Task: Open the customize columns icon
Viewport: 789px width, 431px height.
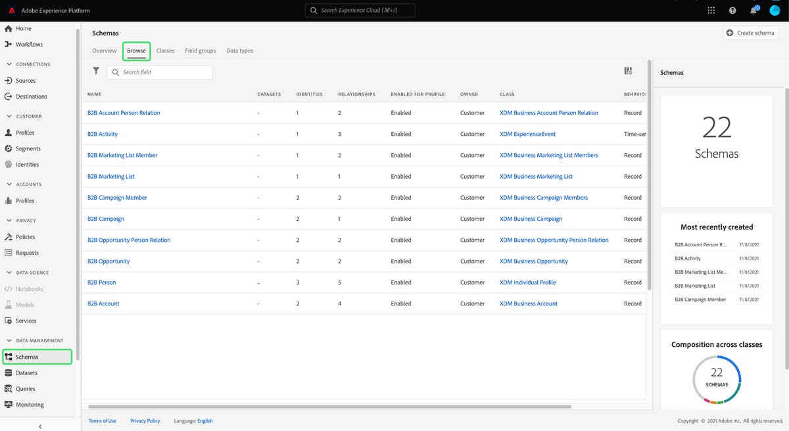Action: [x=628, y=70]
